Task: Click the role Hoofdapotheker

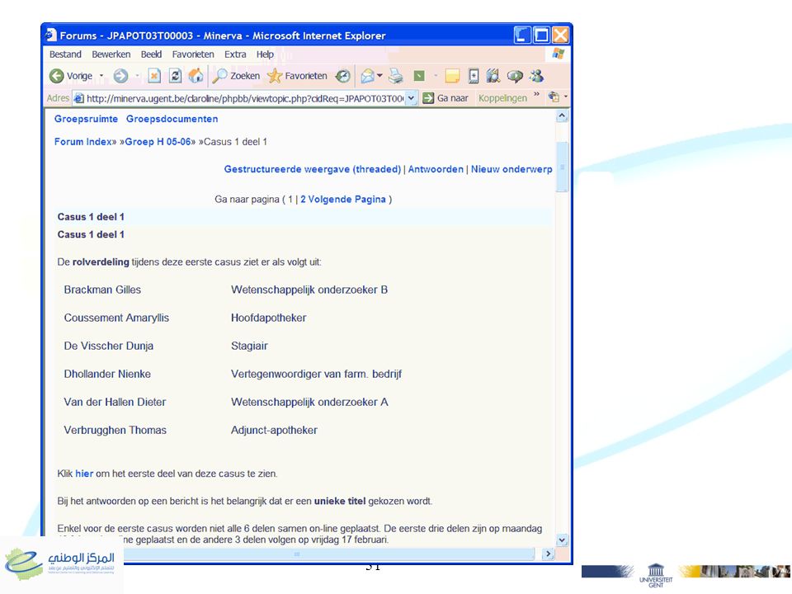Action: [269, 318]
